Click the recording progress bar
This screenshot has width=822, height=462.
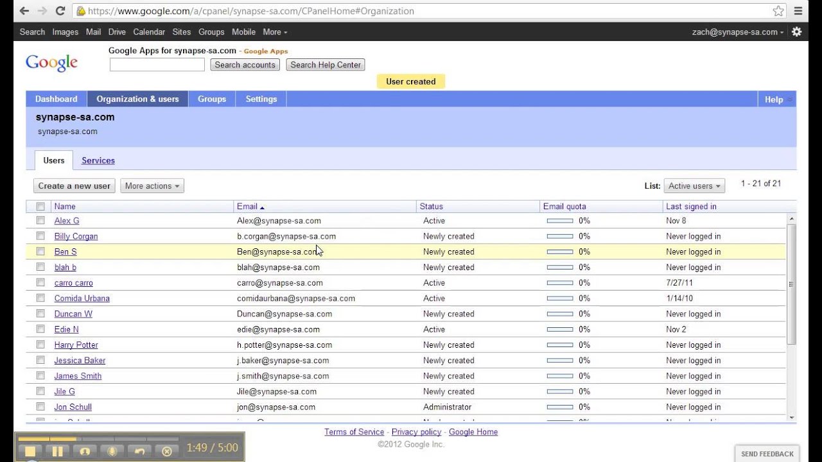[x=98, y=439]
